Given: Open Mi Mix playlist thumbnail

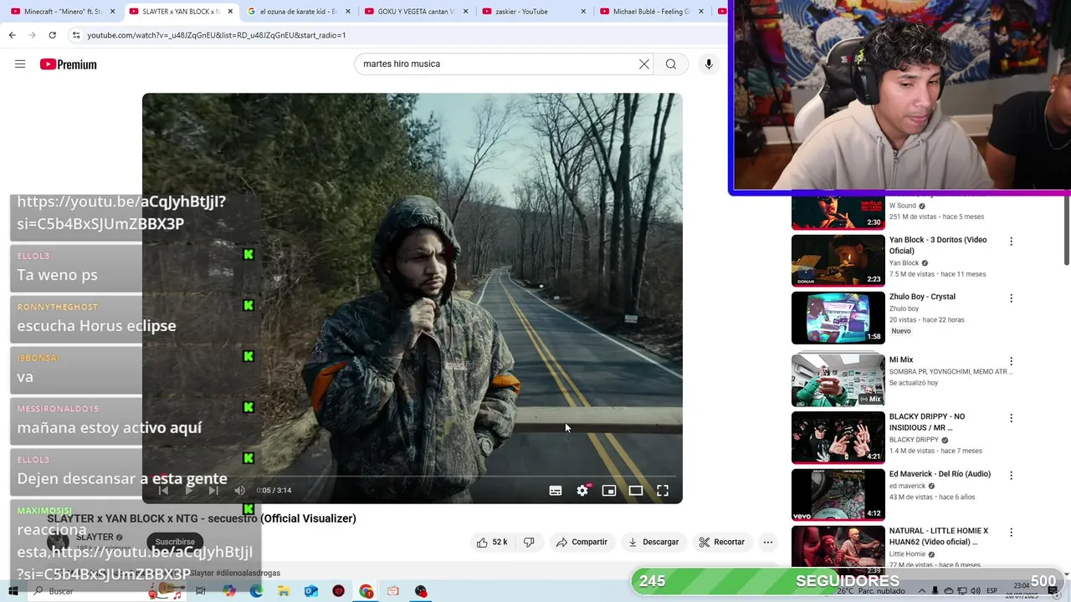Looking at the screenshot, I should (x=838, y=380).
